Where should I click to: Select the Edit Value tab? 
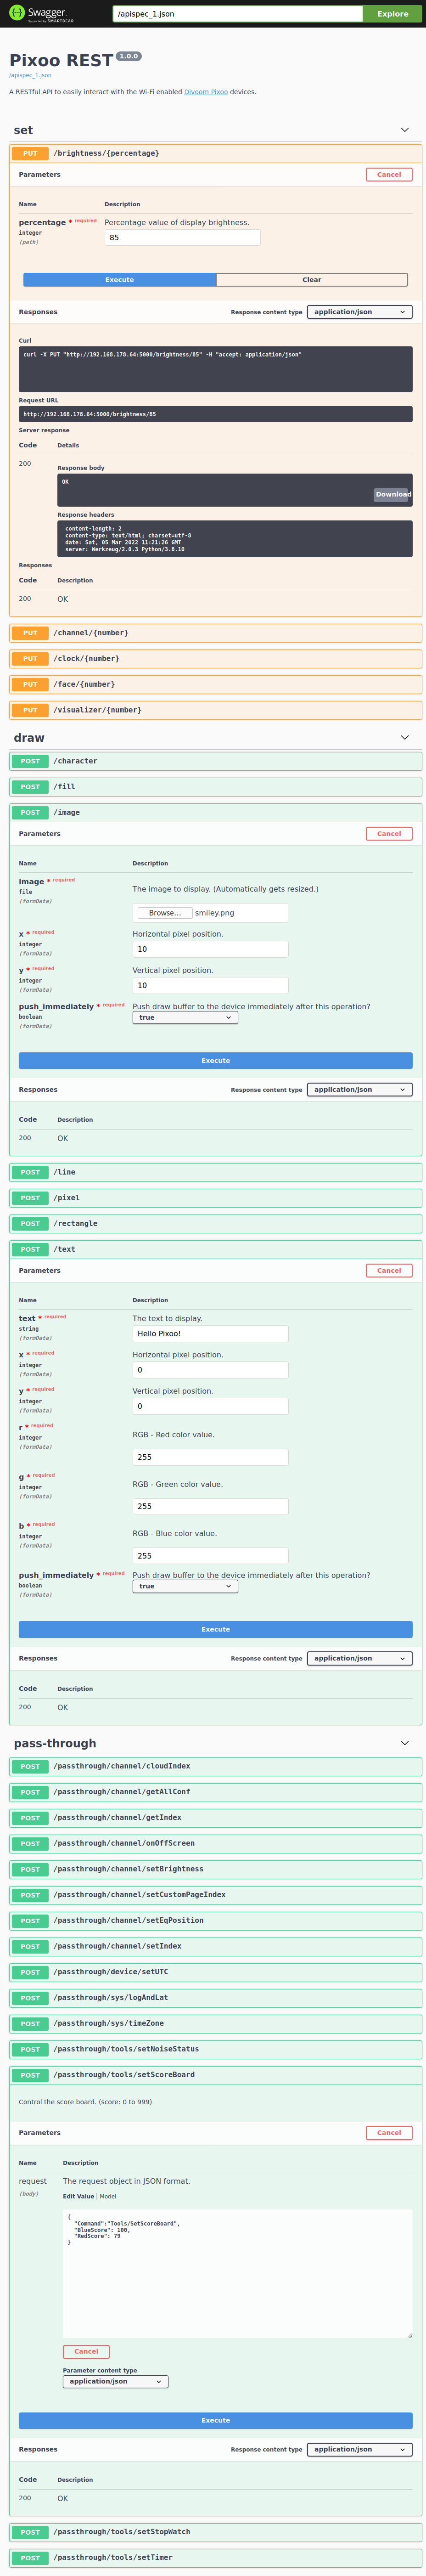tap(78, 2196)
